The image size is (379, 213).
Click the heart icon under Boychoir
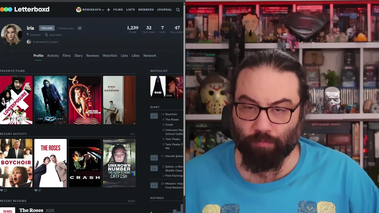(1, 191)
